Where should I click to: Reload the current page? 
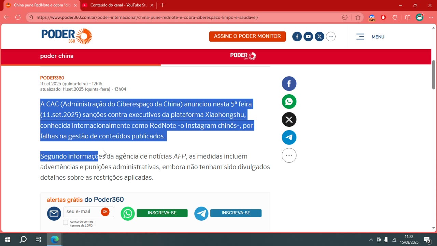(18, 17)
